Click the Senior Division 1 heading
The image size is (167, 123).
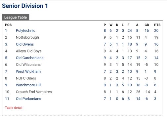pos(25,6)
